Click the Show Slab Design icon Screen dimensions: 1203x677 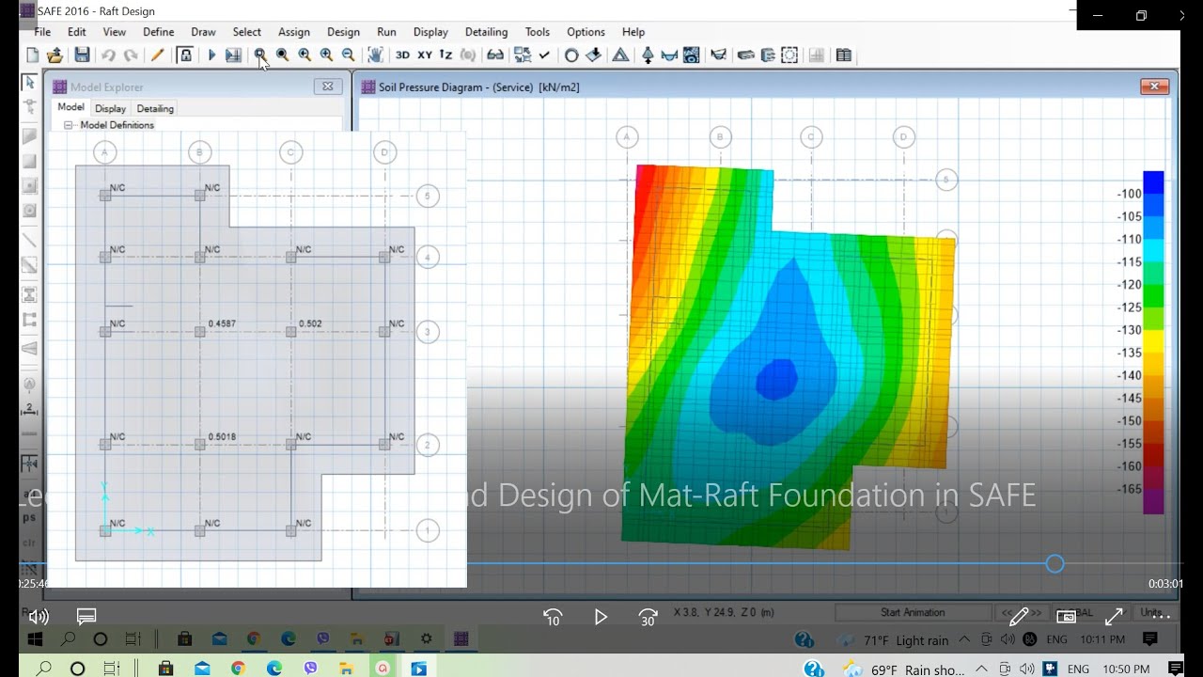[746, 55]
